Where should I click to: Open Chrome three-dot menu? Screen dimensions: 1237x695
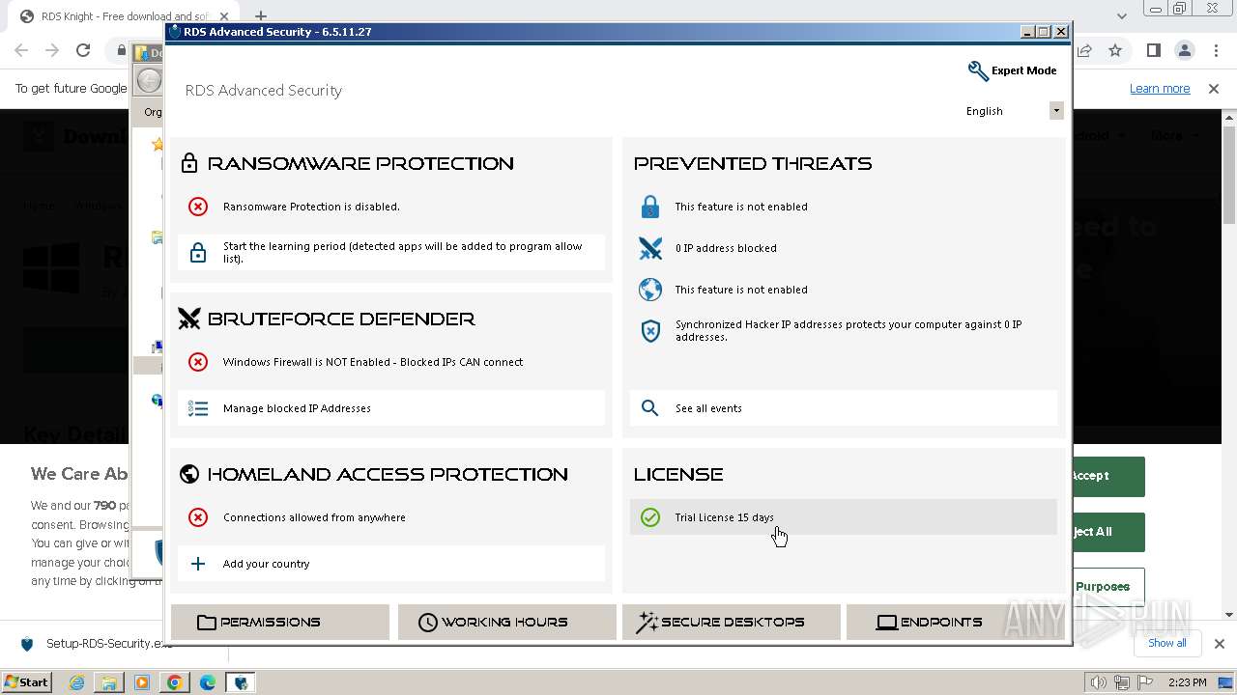[x=1215, y=50]
